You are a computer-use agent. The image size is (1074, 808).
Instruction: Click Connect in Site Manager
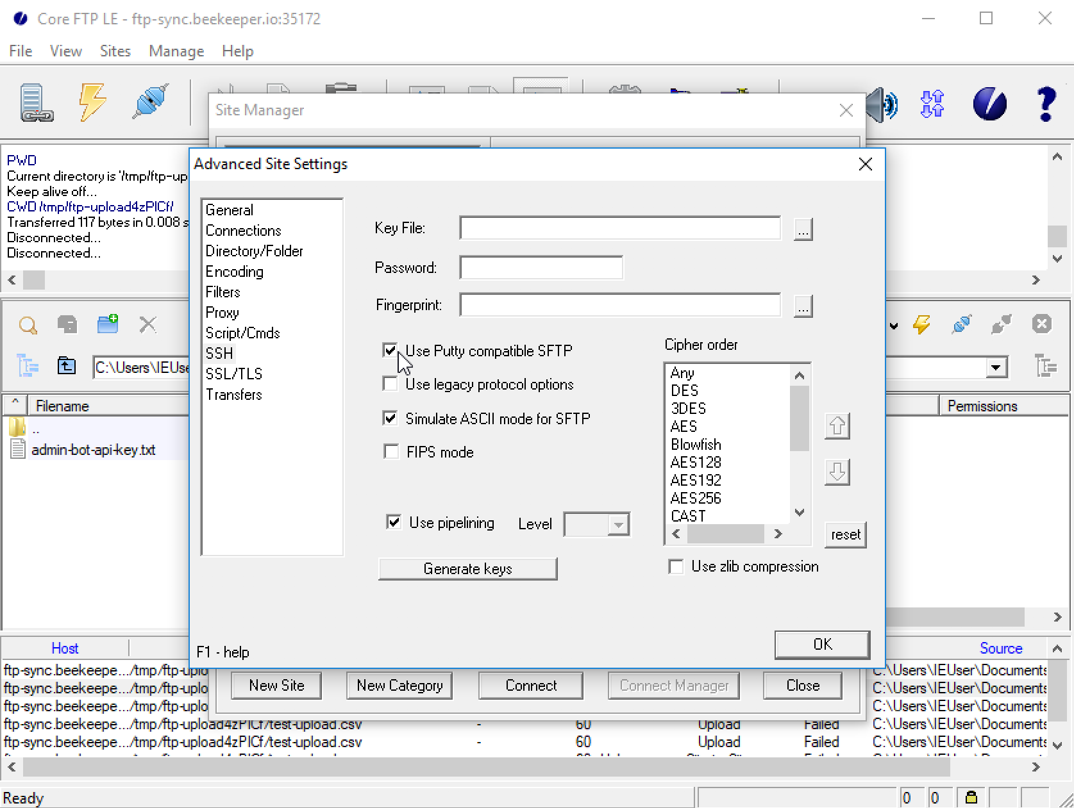pos(531,686)
